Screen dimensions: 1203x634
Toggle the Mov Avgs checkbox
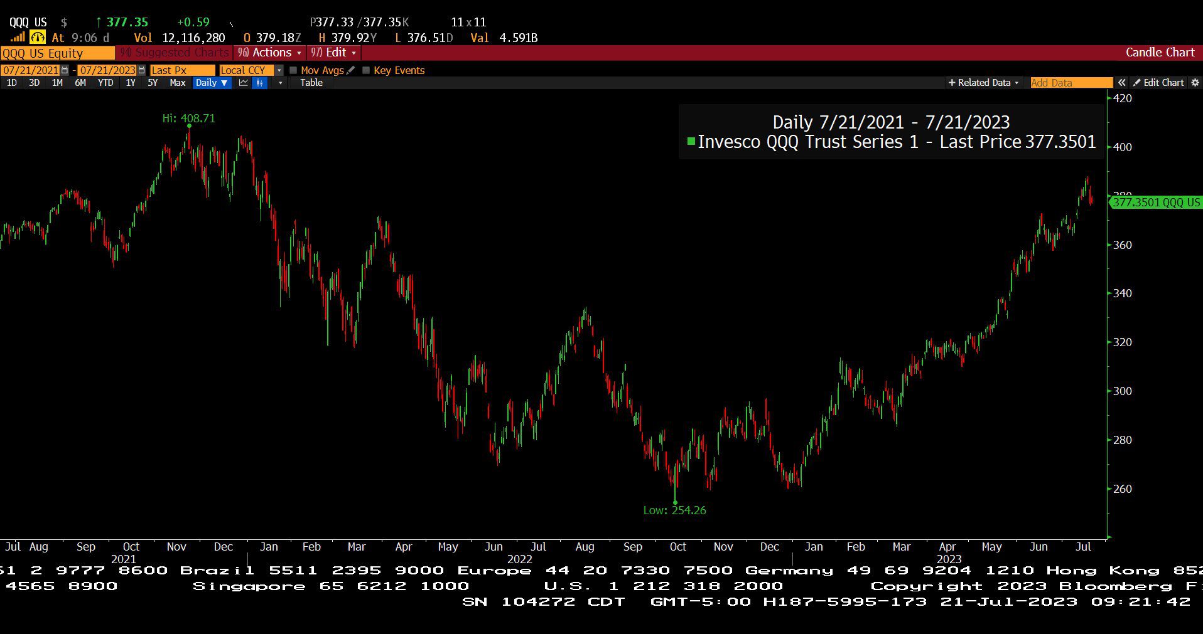[x=293, y=70]
